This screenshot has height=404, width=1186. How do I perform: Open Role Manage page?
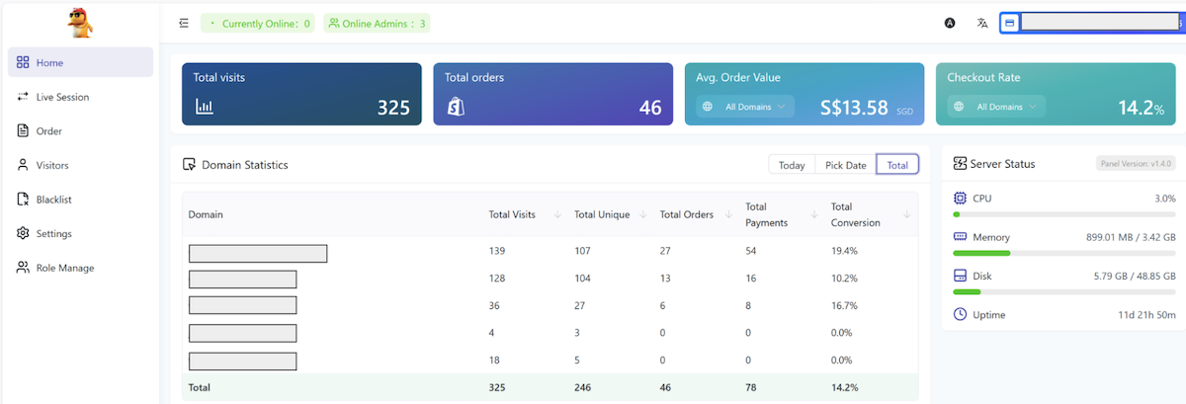click(80, 268)
